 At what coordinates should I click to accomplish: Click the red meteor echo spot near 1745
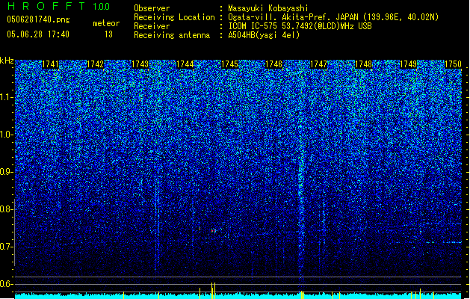coord(214,231)
